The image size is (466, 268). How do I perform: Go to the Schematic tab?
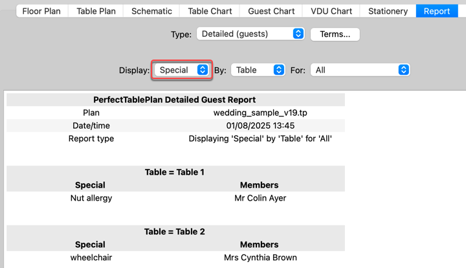point(151,11)
